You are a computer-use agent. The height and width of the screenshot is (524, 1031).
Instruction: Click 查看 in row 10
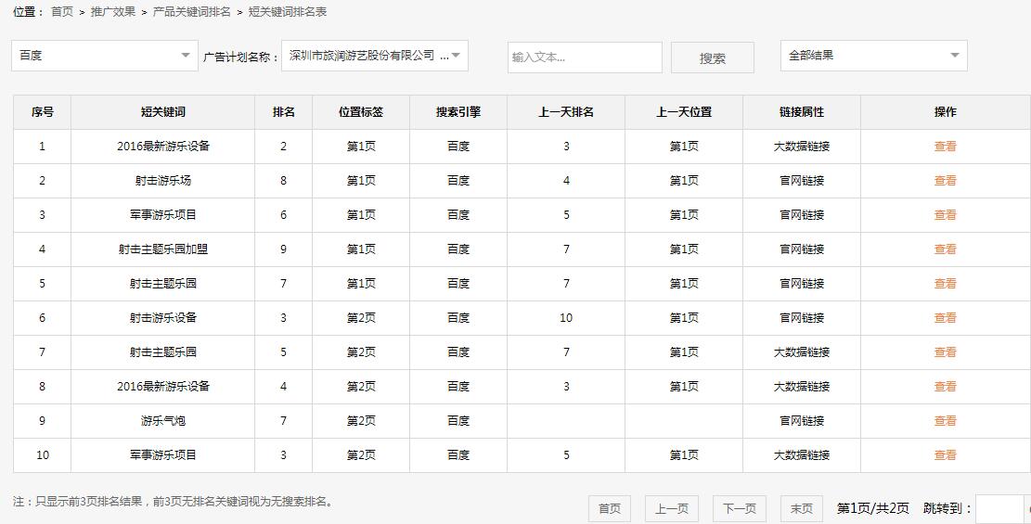tap(945, 455)
